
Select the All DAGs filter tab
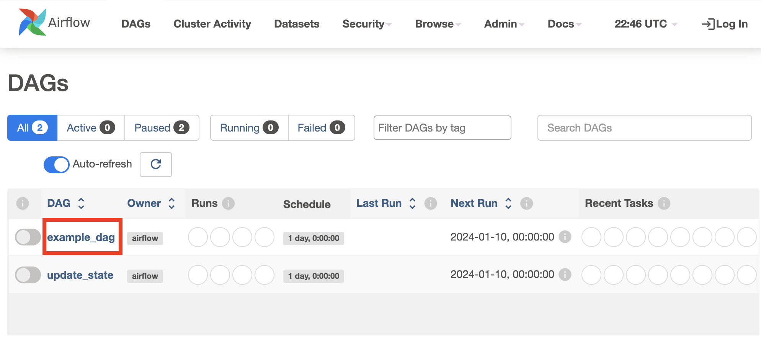click(32, 128)
